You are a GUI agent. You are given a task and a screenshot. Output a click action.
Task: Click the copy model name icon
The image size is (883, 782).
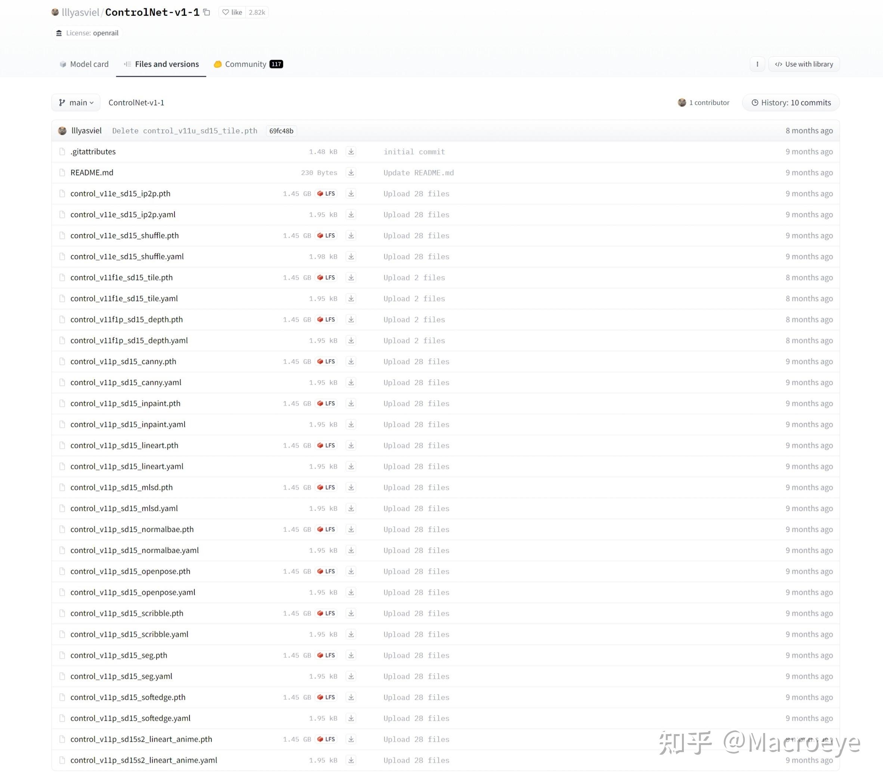(207, 12)
